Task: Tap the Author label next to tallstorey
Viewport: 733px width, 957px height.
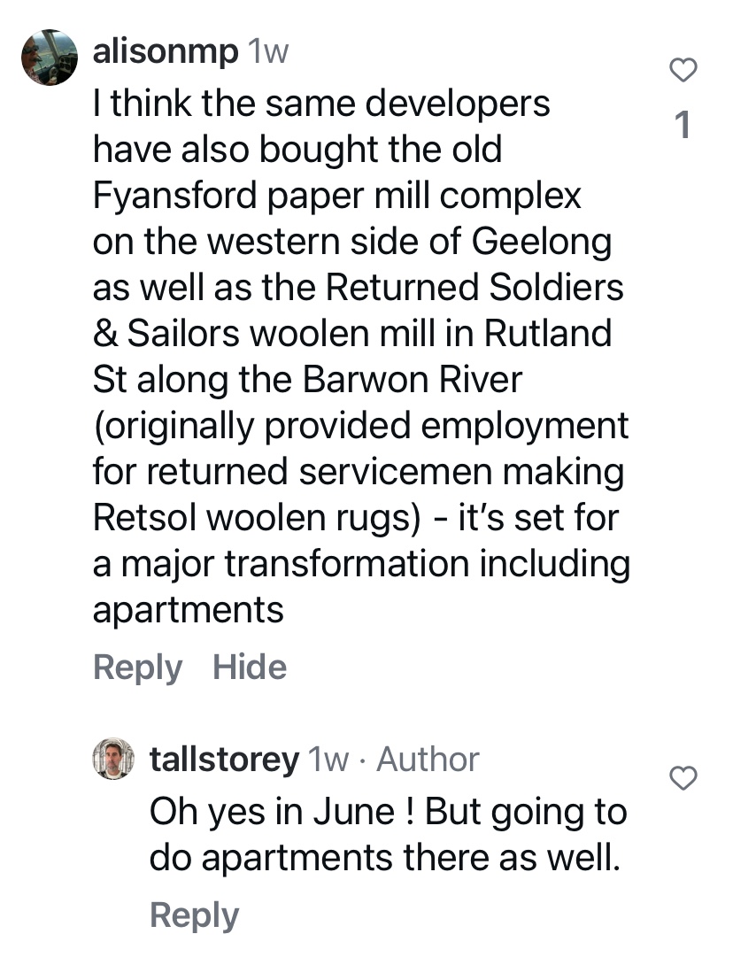Action: [428, 759]
